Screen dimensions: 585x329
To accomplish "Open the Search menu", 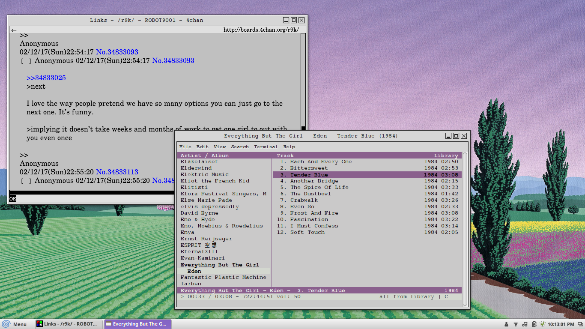I will tap(240, 147).
